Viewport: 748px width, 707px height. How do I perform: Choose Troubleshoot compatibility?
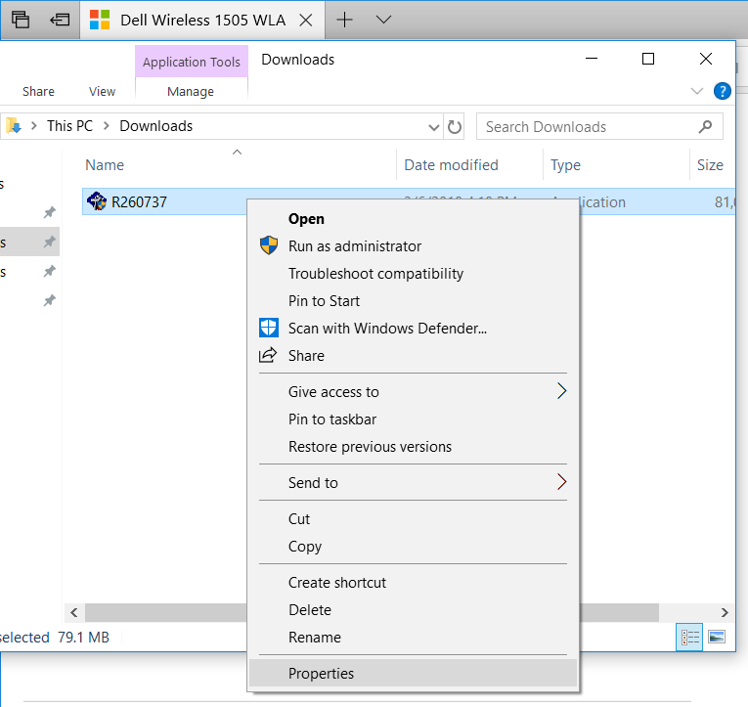(x=413, y=274)
